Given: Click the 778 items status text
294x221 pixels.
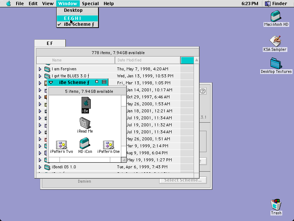Looking at the screenshot, I should 118,53.
